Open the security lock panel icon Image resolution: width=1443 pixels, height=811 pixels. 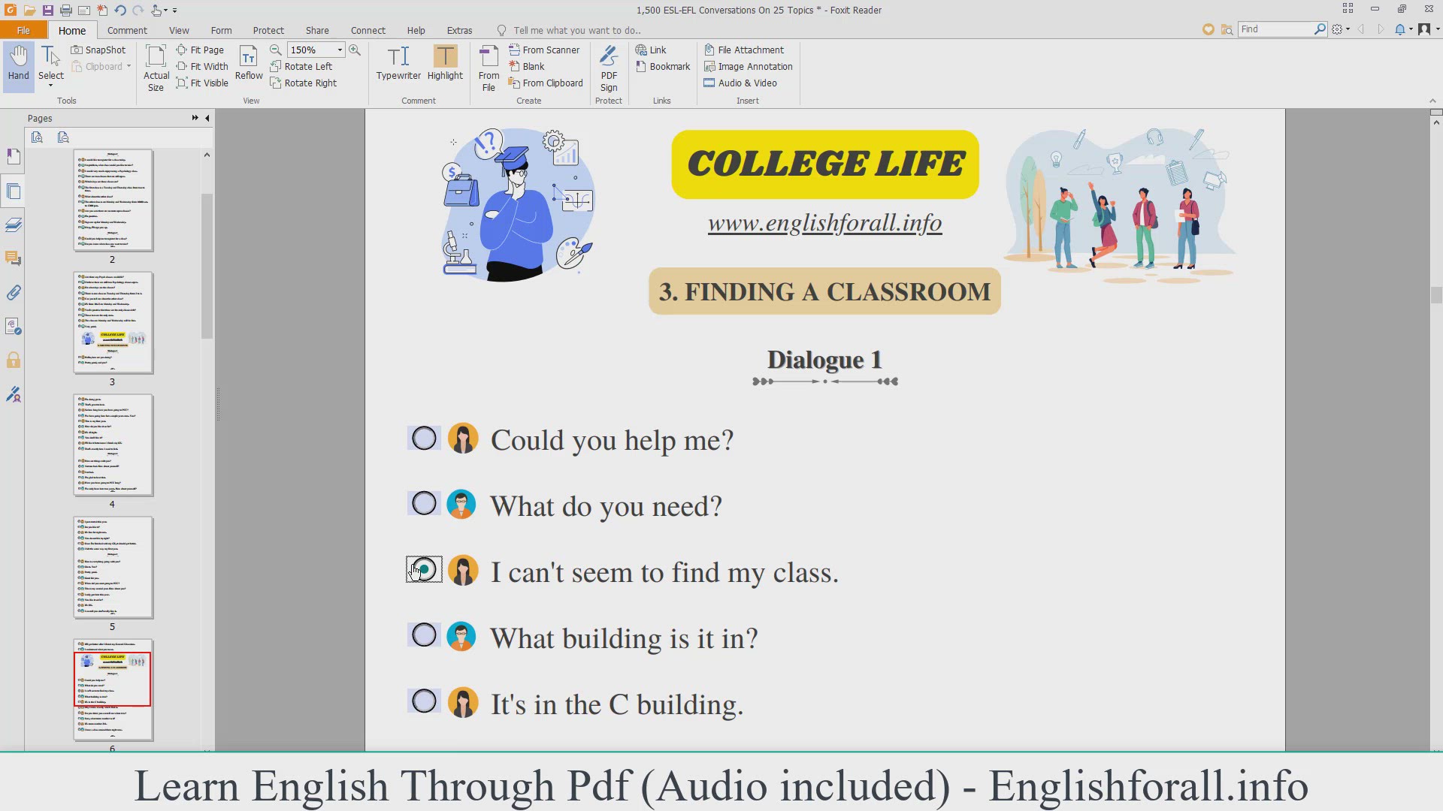14,360
